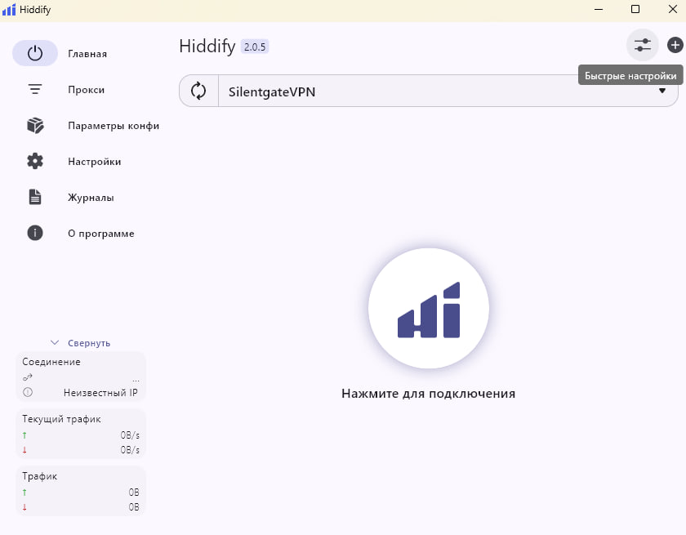
Task: Maximize the Hiddify window
Action: coord(635,9)
